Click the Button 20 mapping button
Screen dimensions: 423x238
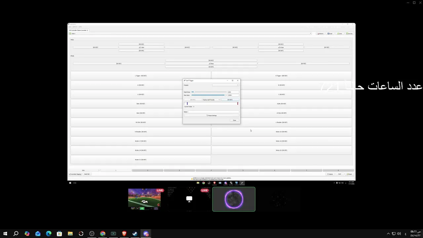point(282,150)
